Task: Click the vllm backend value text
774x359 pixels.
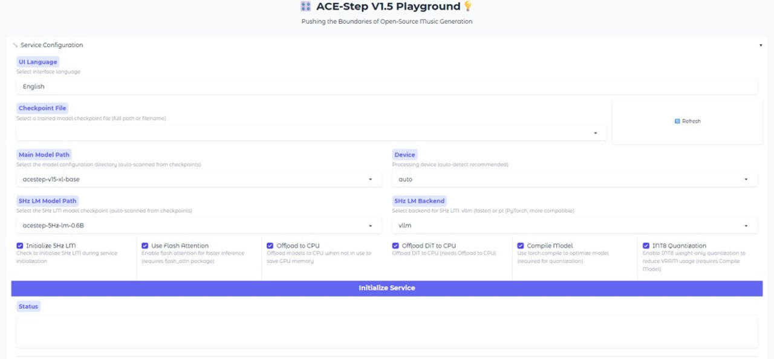Action: point(405,225)
